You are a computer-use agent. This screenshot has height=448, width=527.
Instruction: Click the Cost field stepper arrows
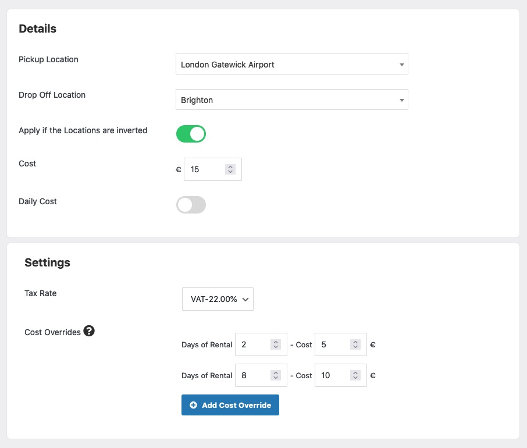[x=230, y=169]
